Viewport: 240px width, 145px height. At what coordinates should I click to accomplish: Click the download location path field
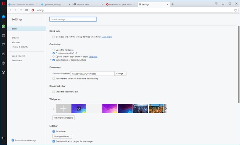point(92,74)
